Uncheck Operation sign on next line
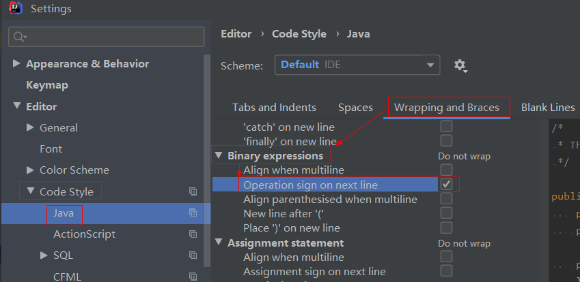The image size is (580, 282). point(447,185)
